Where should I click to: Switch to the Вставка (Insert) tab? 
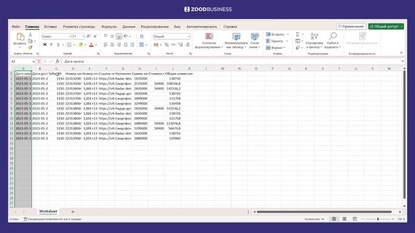click(x=51, y=27)
